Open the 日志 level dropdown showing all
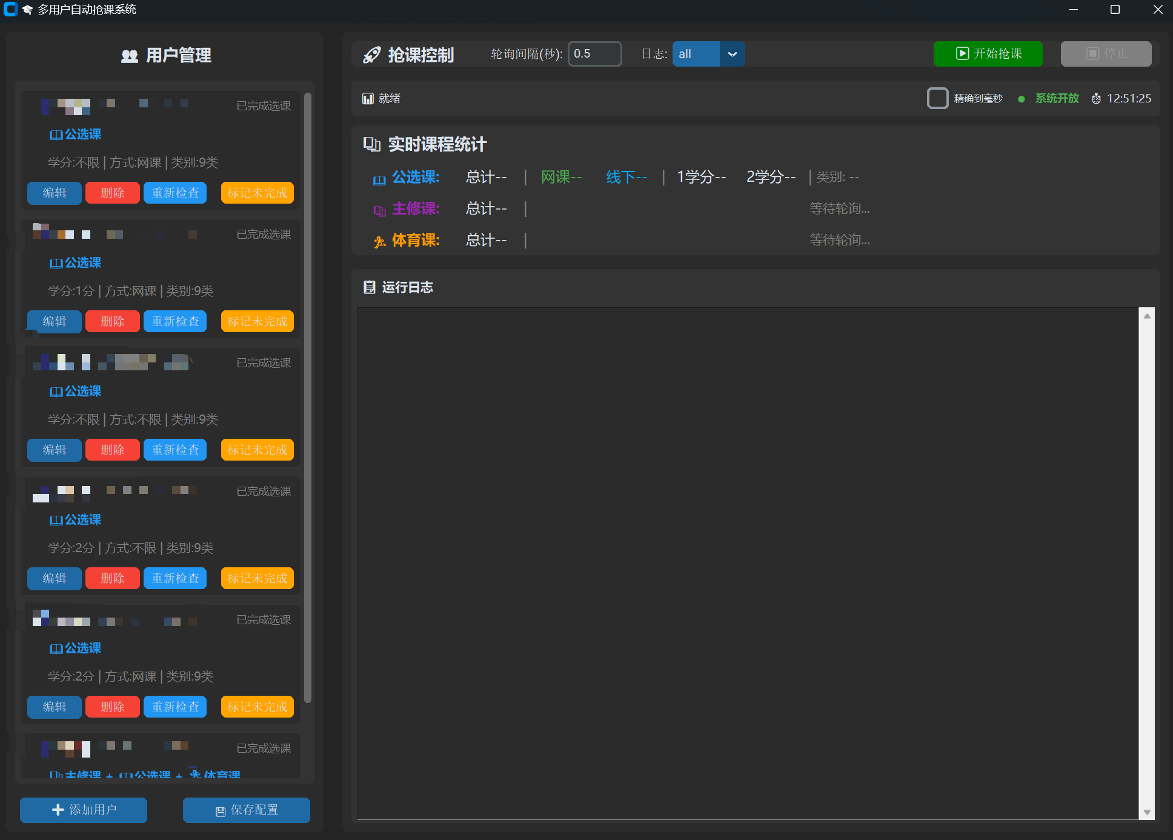Image resolution: width=1173 pixels, height=840 pixels. pos(708,54)
